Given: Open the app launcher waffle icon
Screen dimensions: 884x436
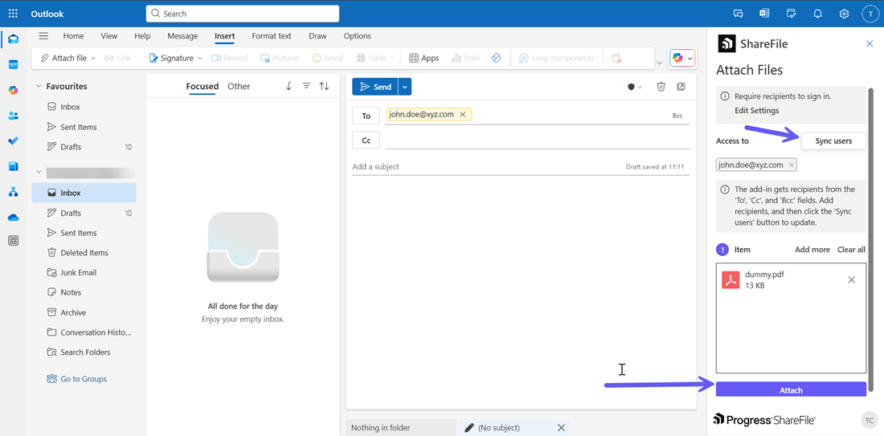Looking at the screenshot, I should [13, 14].
